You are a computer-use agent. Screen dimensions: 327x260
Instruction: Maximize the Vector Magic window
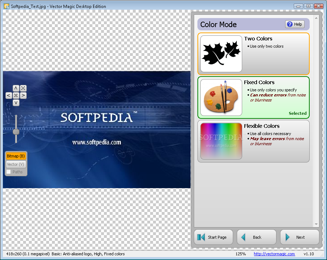[309, 6]
